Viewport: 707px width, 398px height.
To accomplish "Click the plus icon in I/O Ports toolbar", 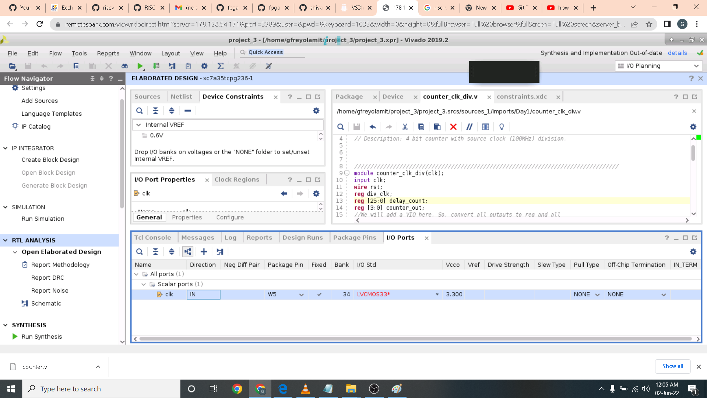I will point(204,252).
